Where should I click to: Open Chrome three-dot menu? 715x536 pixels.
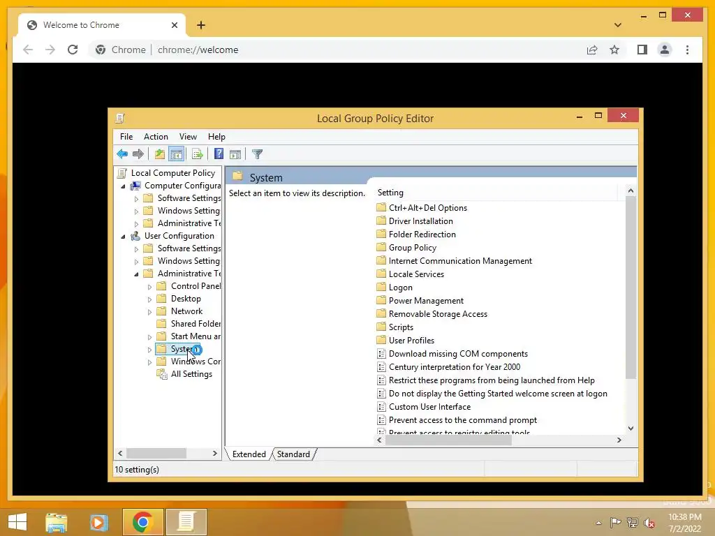tap(687, 50)
